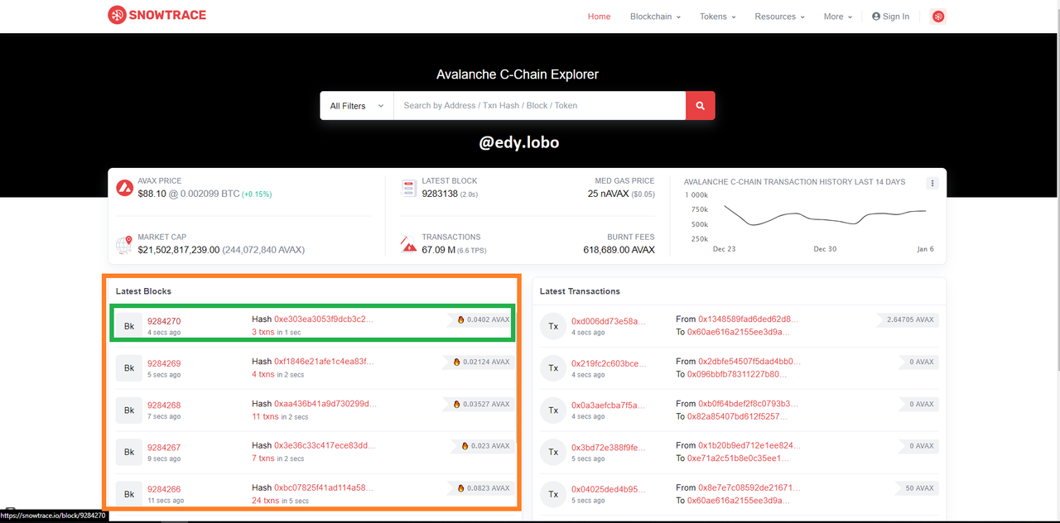
Task: View the 4 txns in block 9284269
Action: click(x=263, y=374)
